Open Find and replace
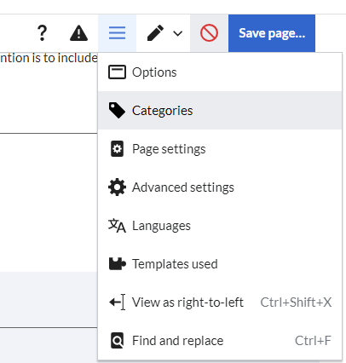Screen dimensions: 346x363 (x=220, y=341)
